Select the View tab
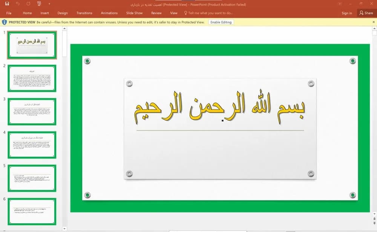 click(173, 13)
